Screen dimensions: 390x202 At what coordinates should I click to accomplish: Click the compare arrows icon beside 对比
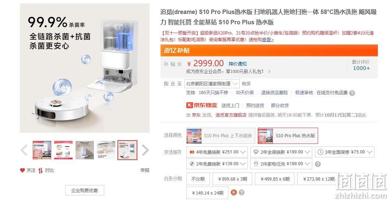click(x=40, y=170)
